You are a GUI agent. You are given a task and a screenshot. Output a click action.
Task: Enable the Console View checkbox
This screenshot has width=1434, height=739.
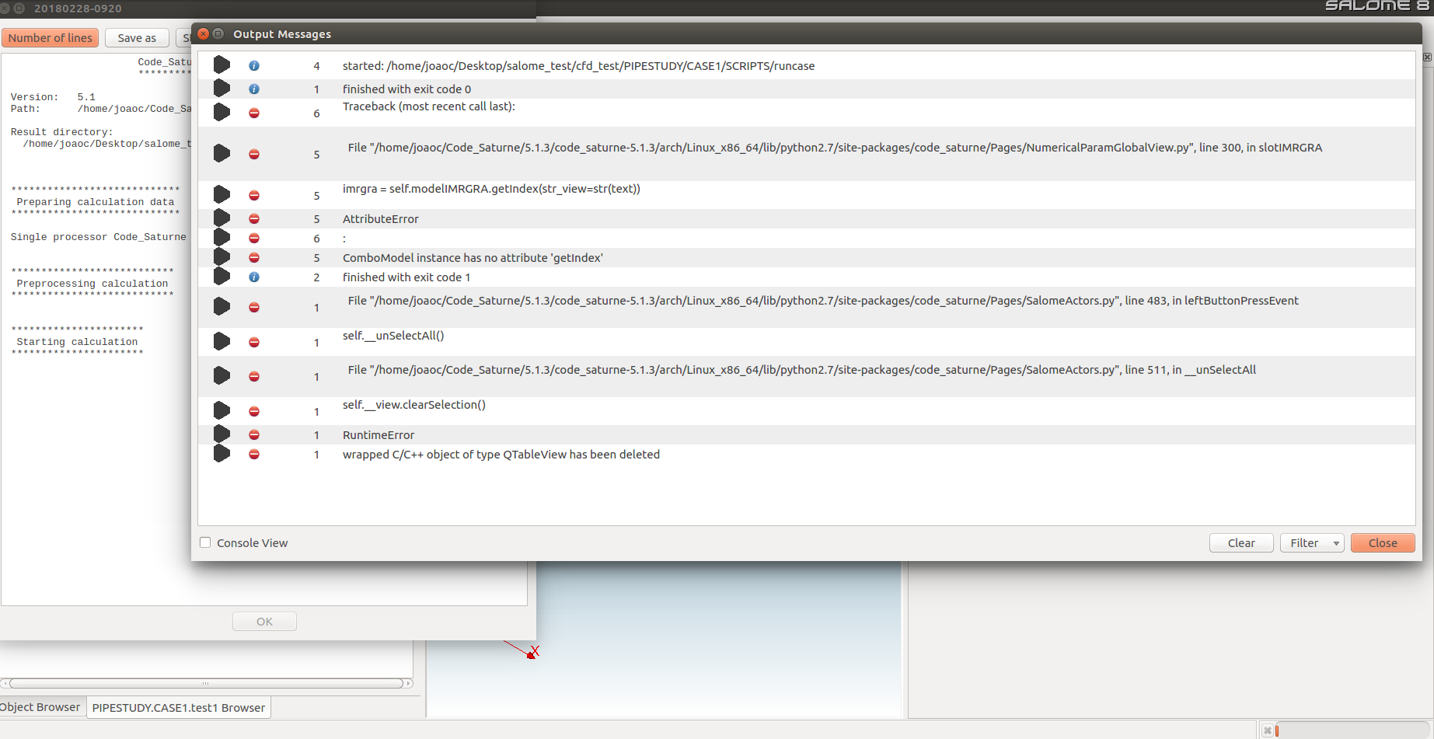(x=206, y=543)
